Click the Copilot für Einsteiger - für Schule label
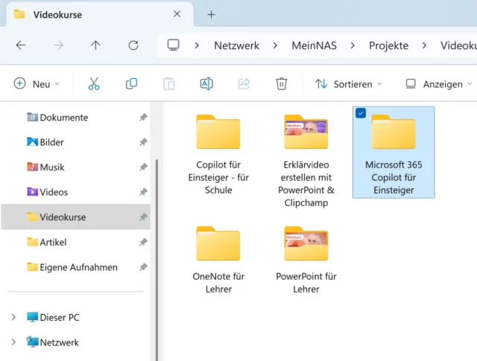The height and width of the screenshot is (361, 477). [218, 177]
